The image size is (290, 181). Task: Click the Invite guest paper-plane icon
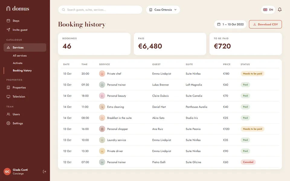click(x=8, y=30)
